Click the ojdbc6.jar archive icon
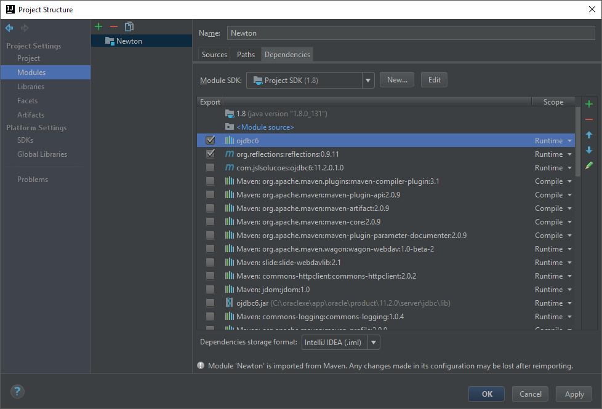 (x=229, y=303)
